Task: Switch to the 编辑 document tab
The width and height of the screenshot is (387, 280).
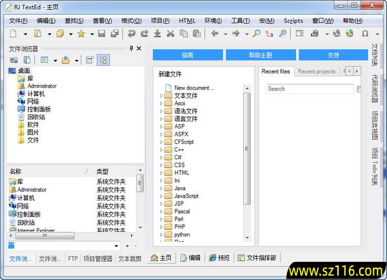Action: tap(190, 258)
